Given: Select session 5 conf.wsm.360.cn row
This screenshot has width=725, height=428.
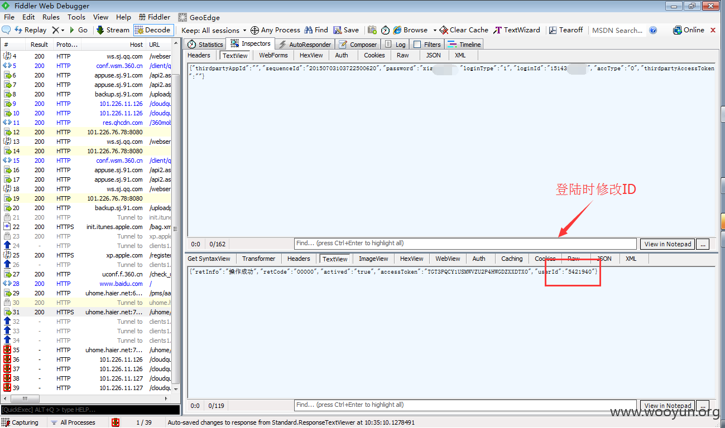Looking at the screenshot, I should (x=87, y=66).
